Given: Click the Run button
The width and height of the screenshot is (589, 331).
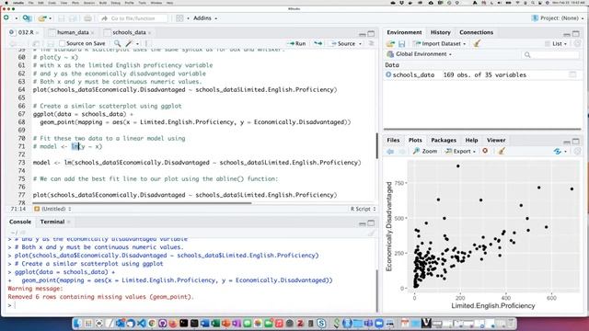Looking at the screenshot, I should (x=296, y=43).
